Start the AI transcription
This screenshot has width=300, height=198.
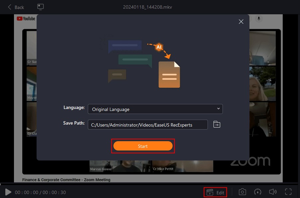click(x=143, y=146)
